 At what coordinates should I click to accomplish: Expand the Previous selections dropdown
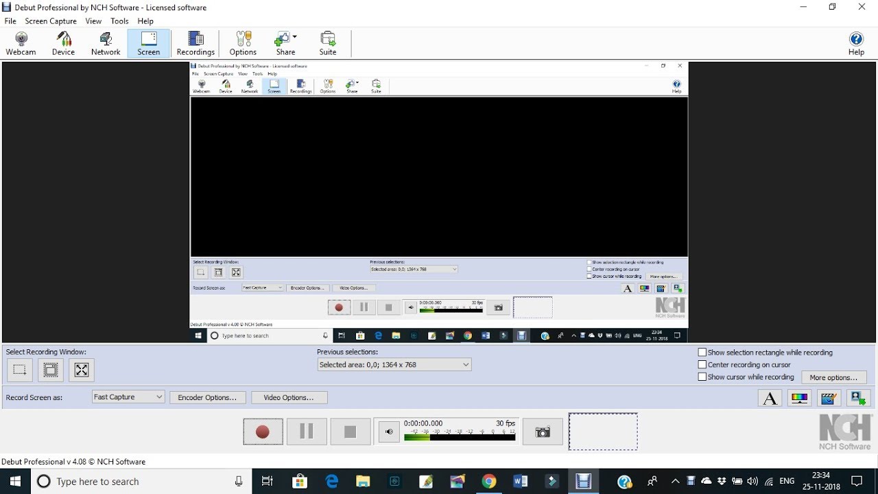coord(394,365)
